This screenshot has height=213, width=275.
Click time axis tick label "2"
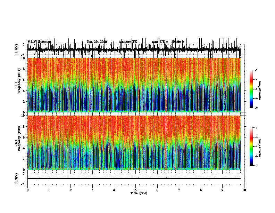(71, 190)
